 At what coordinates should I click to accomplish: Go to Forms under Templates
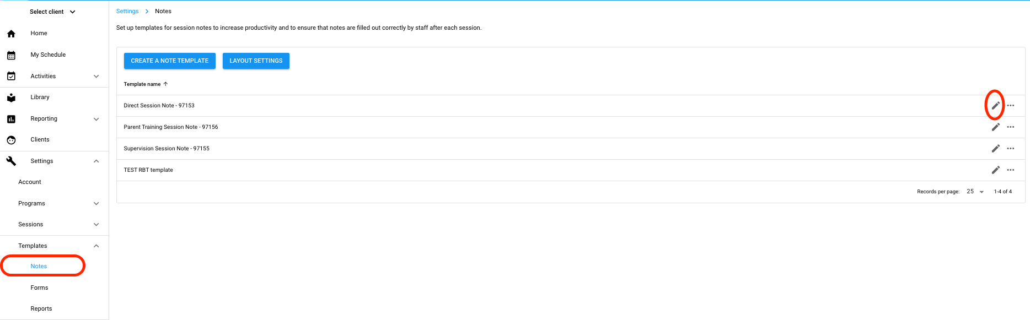click(x=39, y=288)
